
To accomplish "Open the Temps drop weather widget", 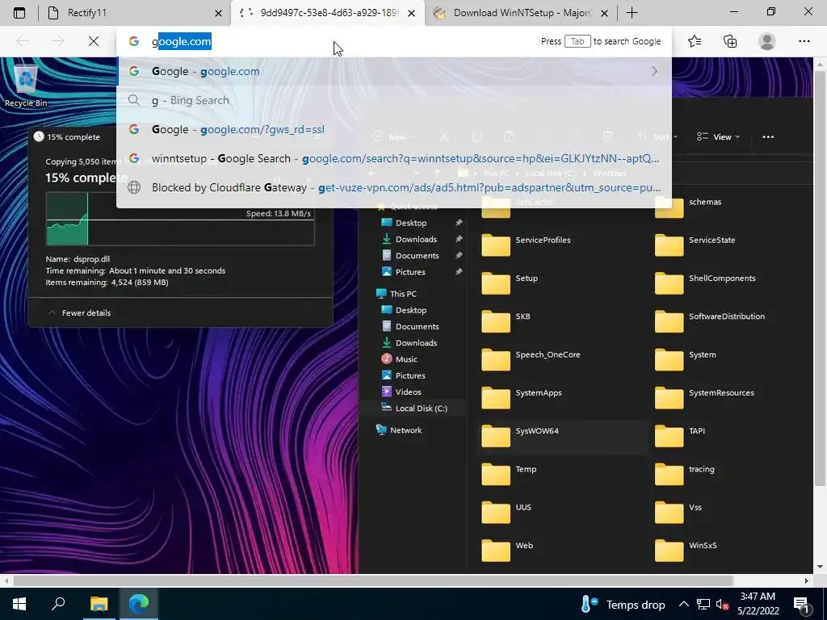I will click(623, 604).
